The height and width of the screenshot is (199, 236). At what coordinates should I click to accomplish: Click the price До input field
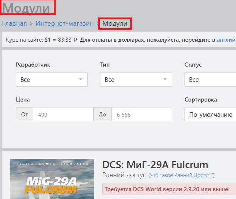click(142, 114)
